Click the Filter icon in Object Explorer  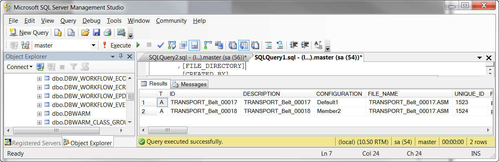pyautogui.click(x=74, y=67)
